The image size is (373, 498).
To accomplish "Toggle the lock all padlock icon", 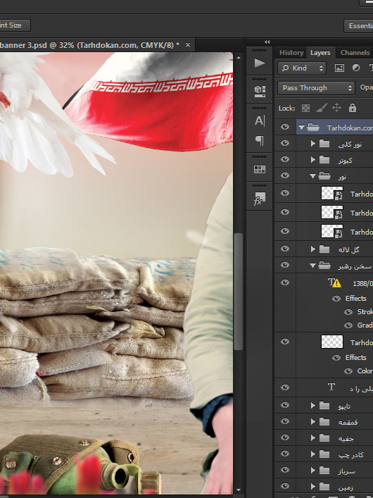I will [353, 108].
